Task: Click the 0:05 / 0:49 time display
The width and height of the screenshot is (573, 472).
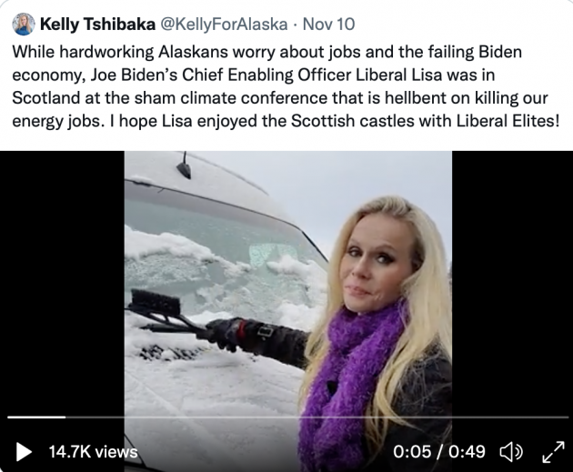Action: pyautogui.click(x=439, y=451)
